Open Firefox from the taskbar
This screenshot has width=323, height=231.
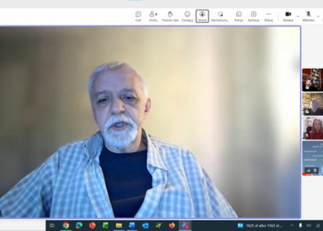(172, 225)
